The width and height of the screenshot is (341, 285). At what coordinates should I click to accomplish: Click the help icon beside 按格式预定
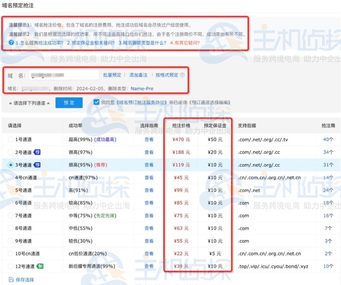pos(182,75)
